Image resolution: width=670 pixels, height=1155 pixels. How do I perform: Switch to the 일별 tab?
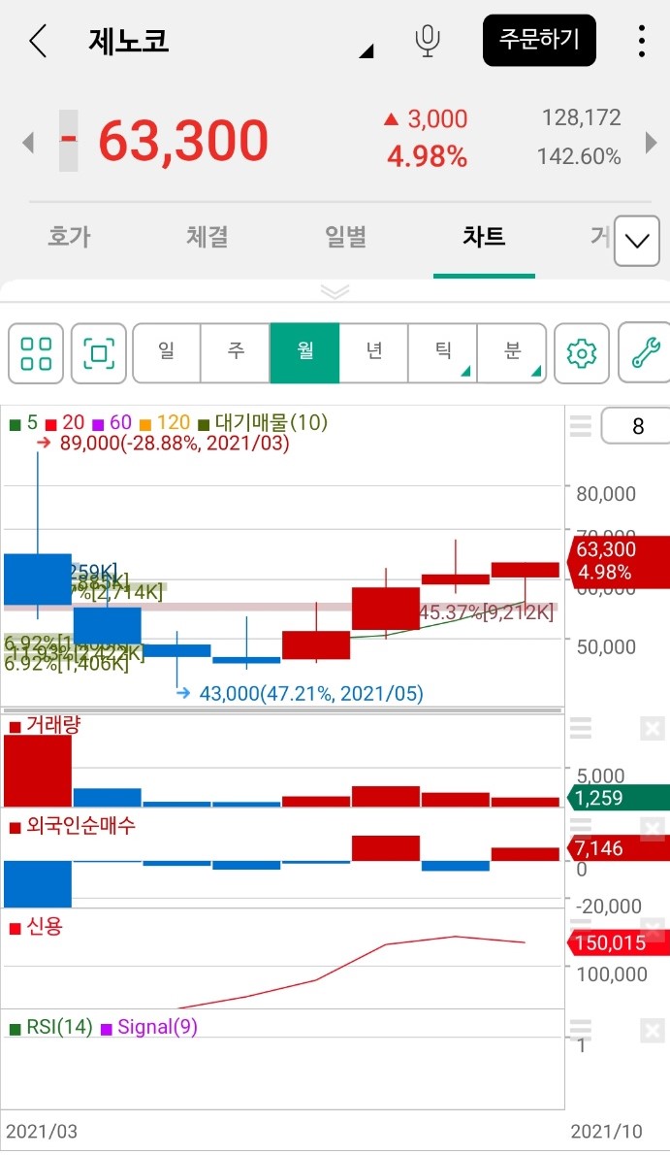[345, 237]
